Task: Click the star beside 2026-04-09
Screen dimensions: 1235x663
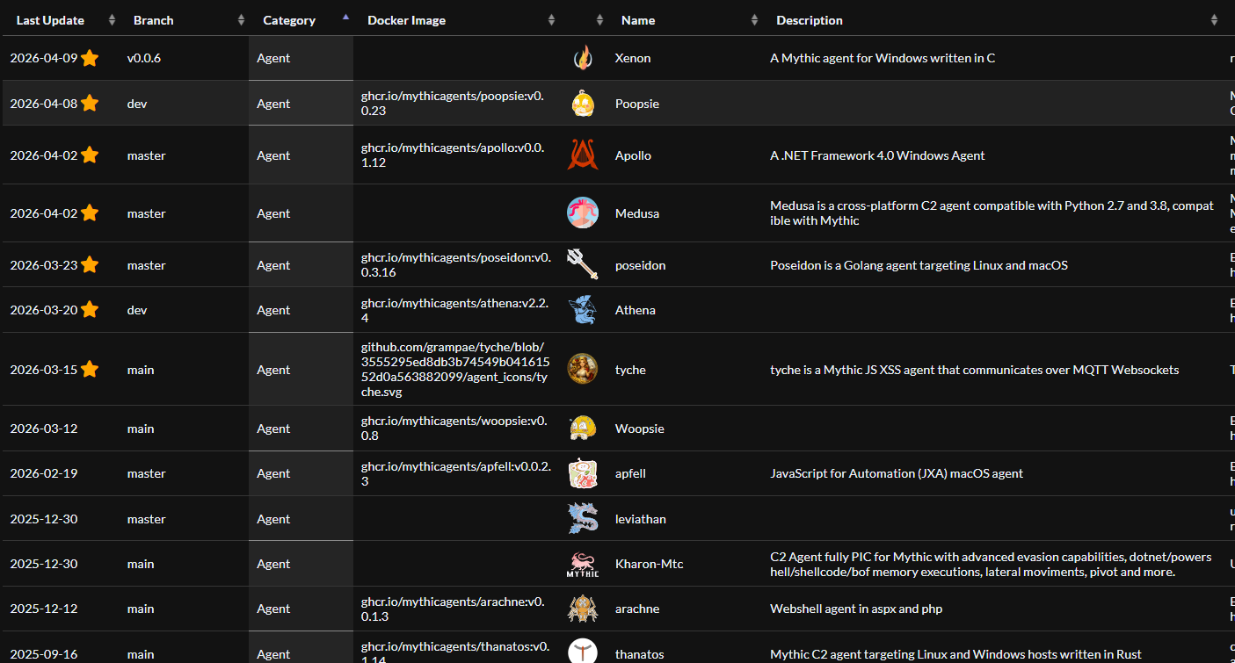Action: (x=90, y=58)
